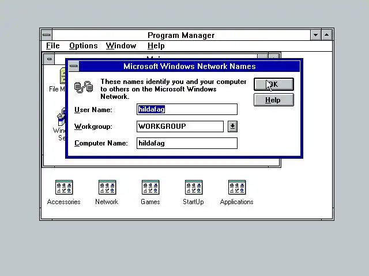The width and height of the screenshot is (369, 276).
Task: Click the network cable icon in dialog
Action: 84,87
